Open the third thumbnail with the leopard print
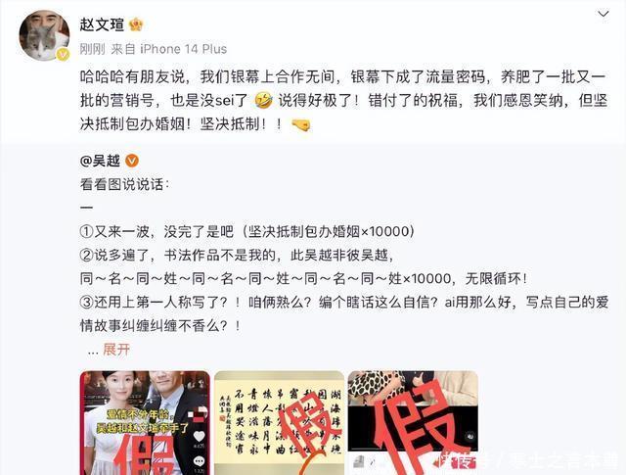The image size is (626, 475). click(x=413, y=423)
